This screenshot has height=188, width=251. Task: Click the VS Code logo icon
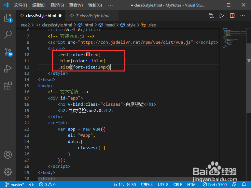(x=6, y=5)
